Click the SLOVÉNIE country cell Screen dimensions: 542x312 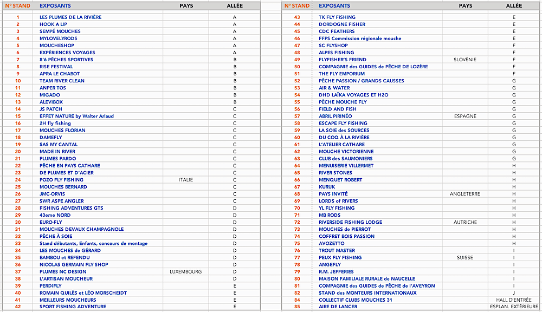[465, 60]
